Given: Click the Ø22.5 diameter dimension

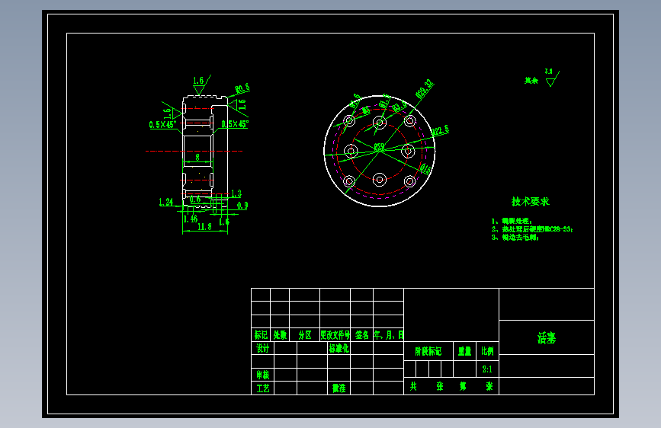Looking at the screenshot, I should (440, 130).
